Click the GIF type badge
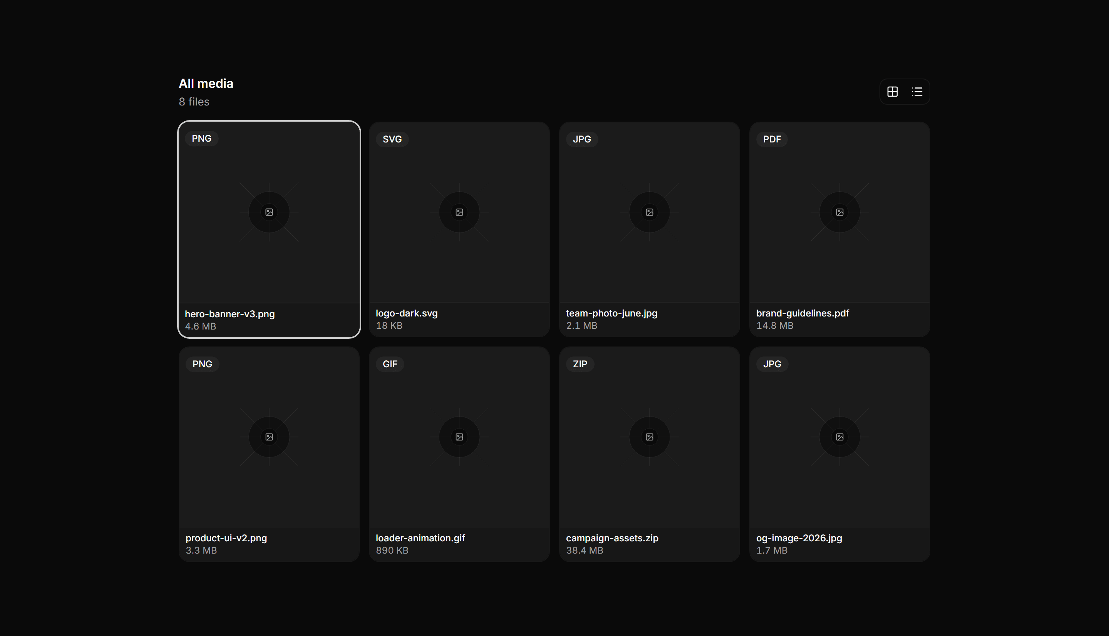 click(390, 364)
